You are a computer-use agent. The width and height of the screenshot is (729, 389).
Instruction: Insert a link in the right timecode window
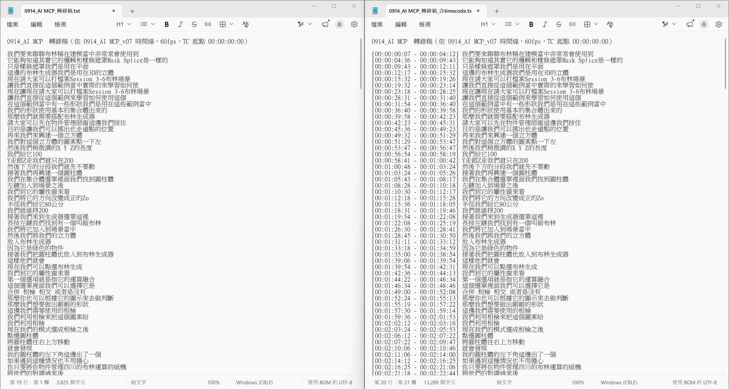click(572, 24)
